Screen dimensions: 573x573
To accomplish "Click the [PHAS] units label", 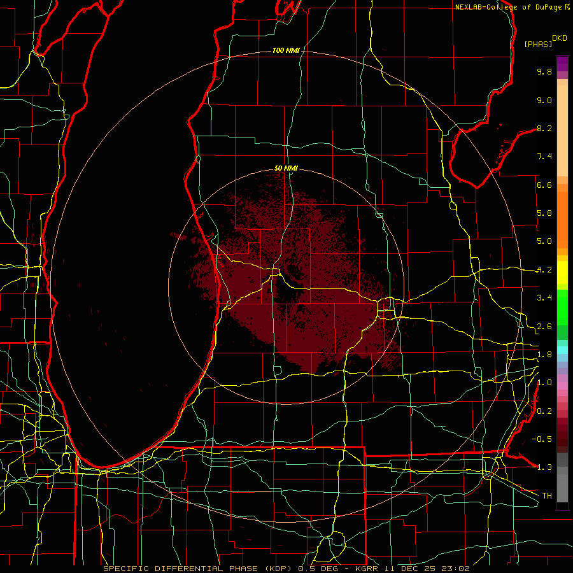I will click(538, 44).
